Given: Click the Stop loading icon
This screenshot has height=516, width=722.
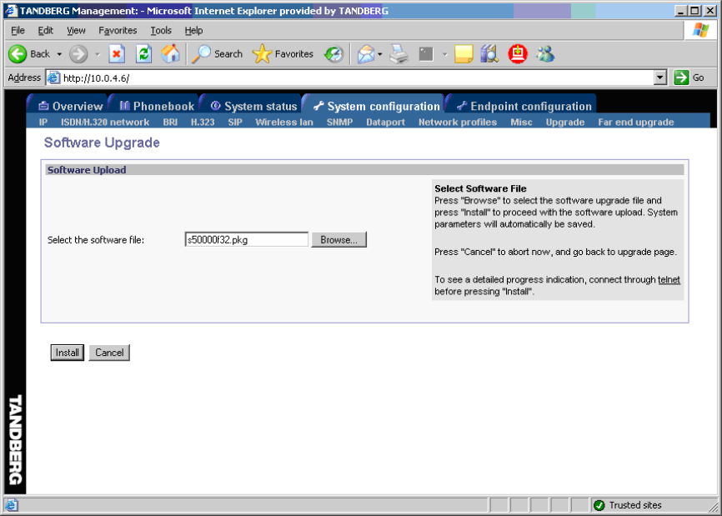Looking at the screenshot, I should pyautogui.click(x=117, y=54).
